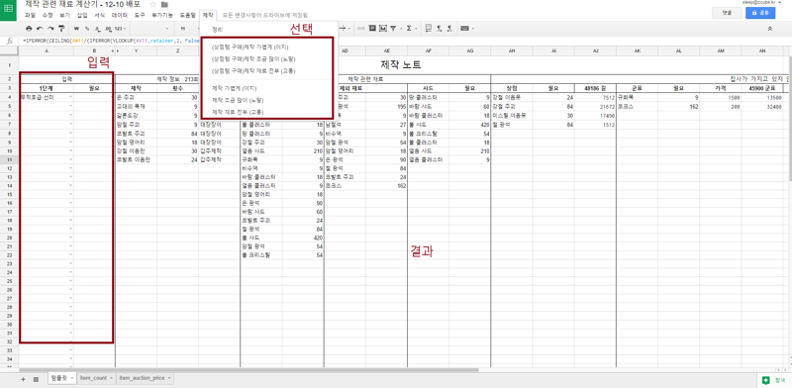Open the 댓글 comments button
Screen dimensions: 792x388
727,13
